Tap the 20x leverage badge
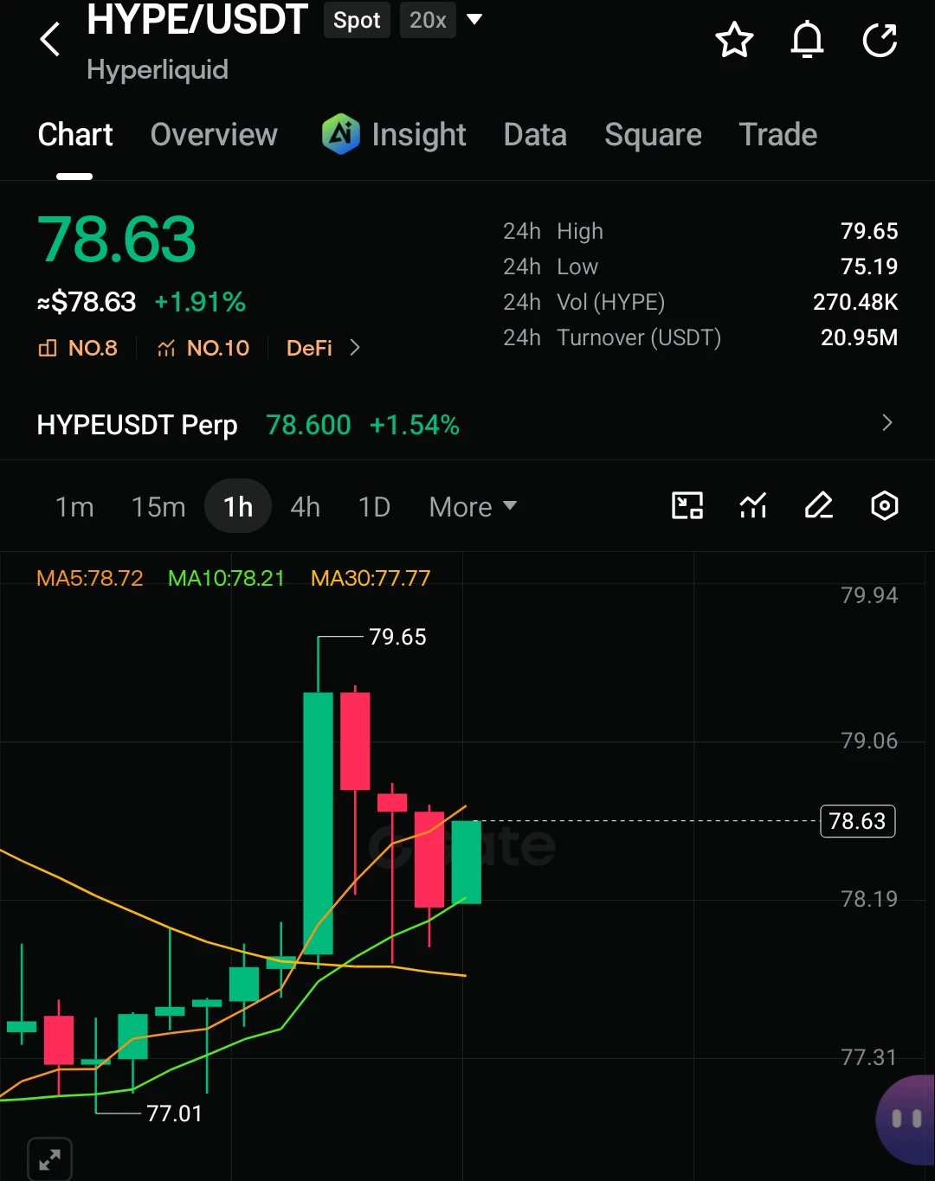The image size is (935, 1181). (428, 20)
